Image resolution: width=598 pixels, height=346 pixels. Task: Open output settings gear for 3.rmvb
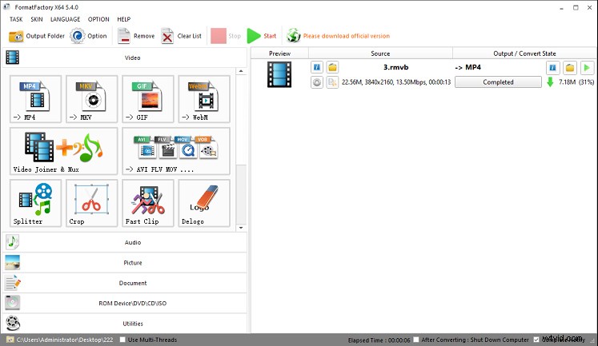[x=316, y=82]
